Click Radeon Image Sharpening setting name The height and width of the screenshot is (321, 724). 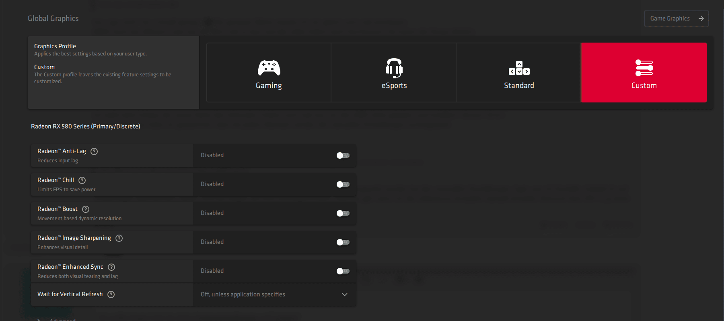[74, 238]
